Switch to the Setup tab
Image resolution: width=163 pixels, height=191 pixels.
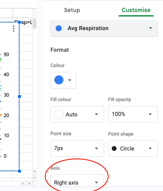(x=72, y=10)
